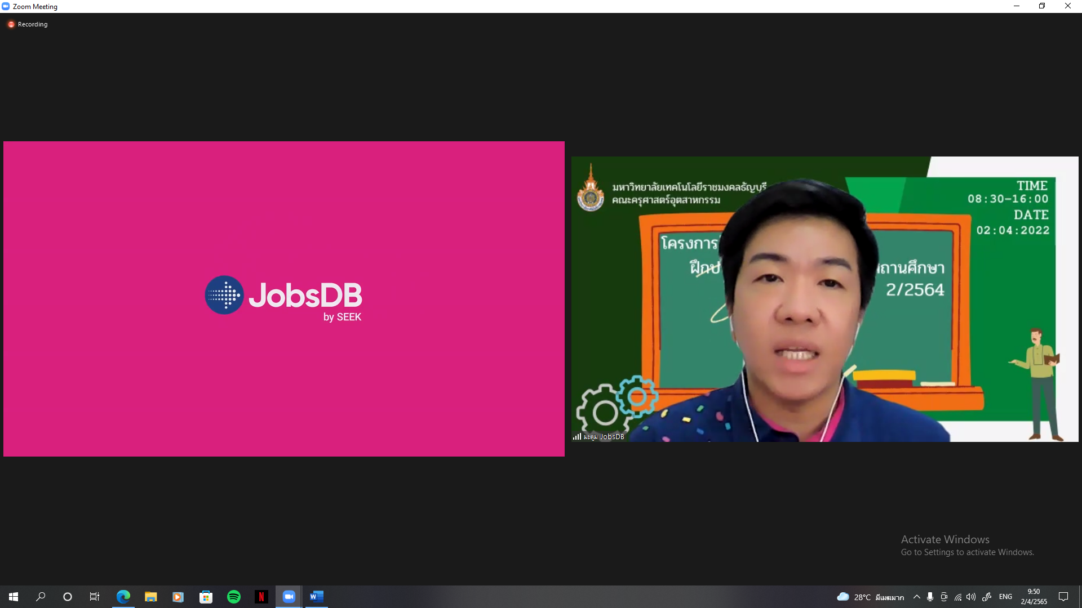Open File Explorer from taskbar
Image resolution: width=1082 pixels, height=608 pixels.
point(150,597)
